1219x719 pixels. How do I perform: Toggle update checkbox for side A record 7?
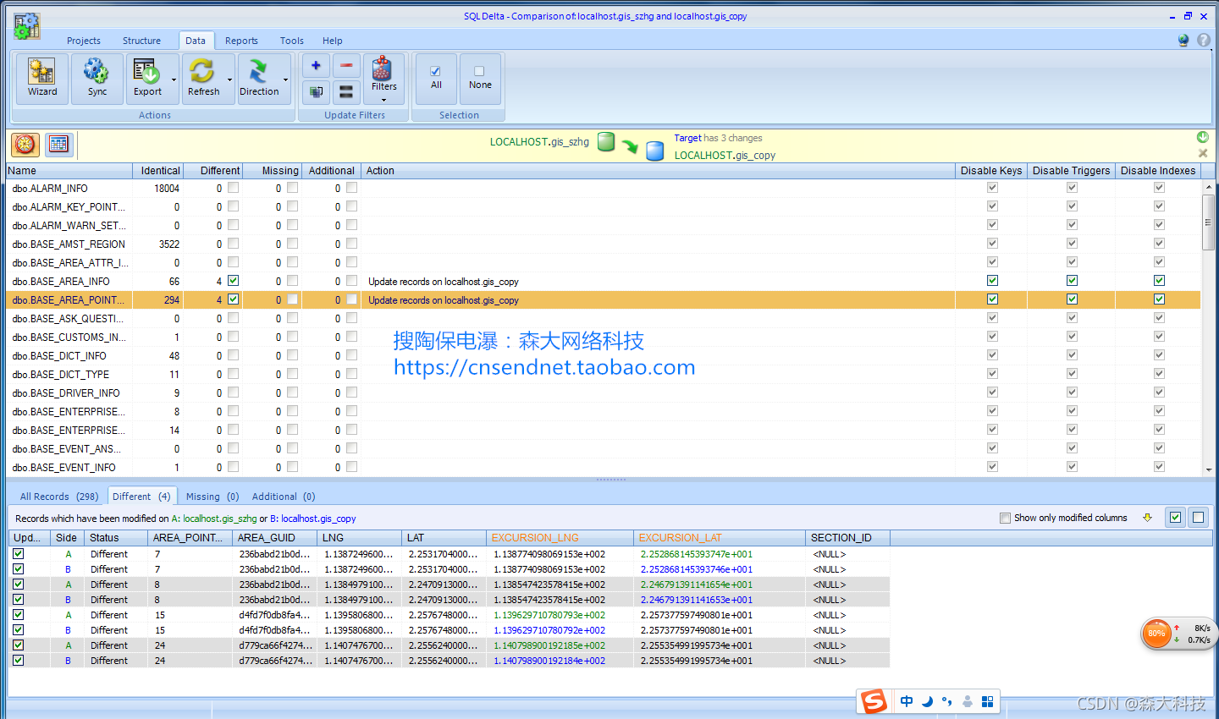point(19,554)
